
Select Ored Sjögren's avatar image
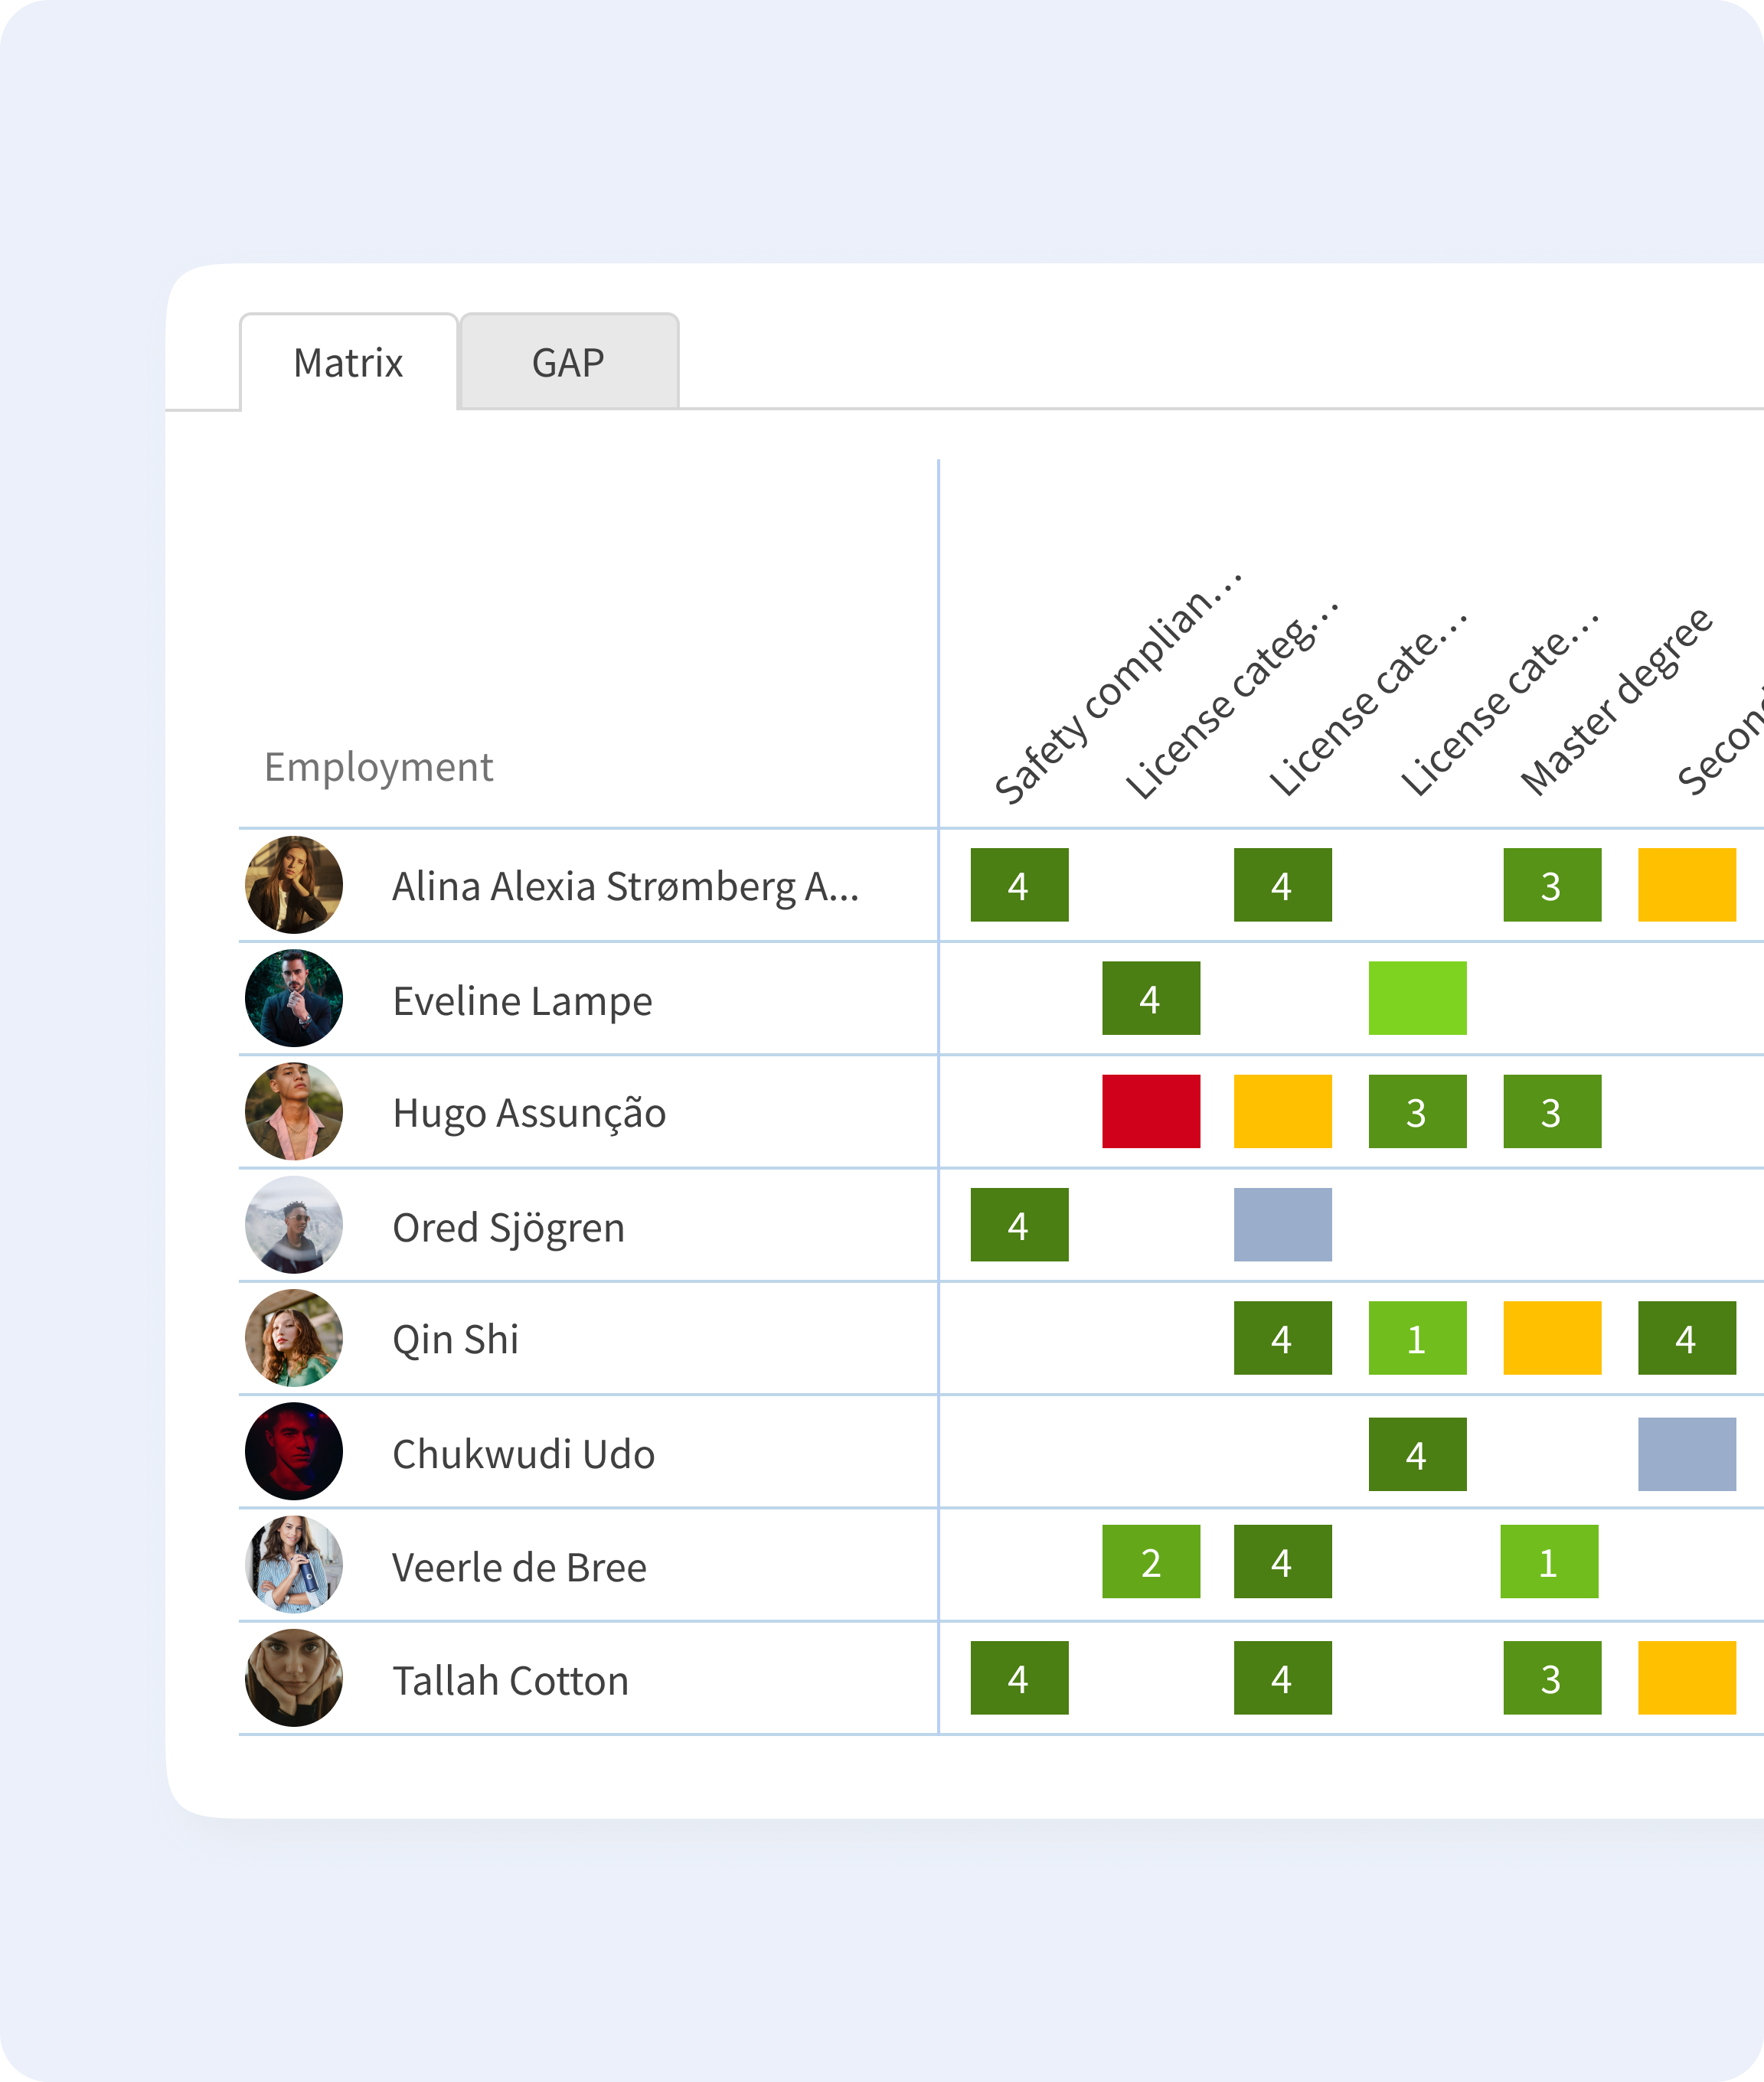pos(294,1225)
